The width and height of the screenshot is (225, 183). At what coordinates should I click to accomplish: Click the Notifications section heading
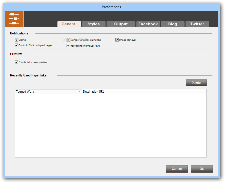[19, 33]
